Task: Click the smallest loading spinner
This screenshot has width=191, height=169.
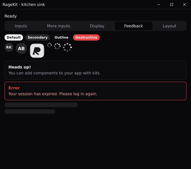Action: click(49, 45)
